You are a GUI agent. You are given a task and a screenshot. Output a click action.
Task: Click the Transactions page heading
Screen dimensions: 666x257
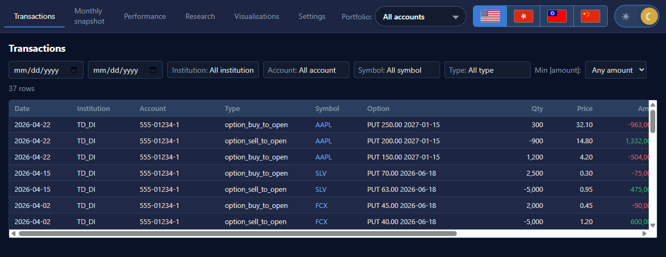tap(37, 48)
